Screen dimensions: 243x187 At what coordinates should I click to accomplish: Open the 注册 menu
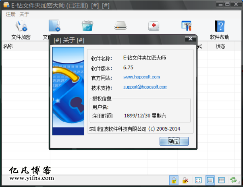click(x=10, y=14)
